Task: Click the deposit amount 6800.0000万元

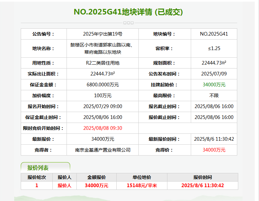Action: tap(102, 85)
